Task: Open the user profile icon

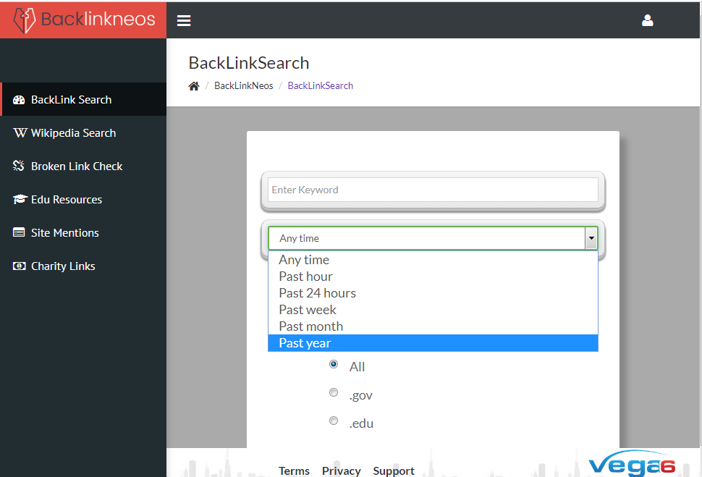Action: (x=648, y=20)
